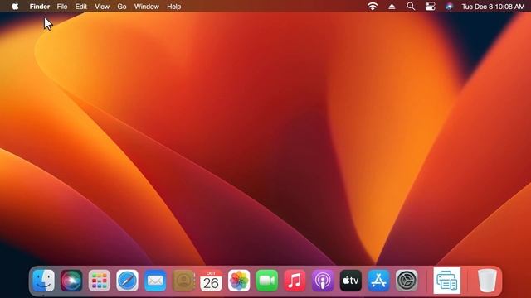
Task: Start FaceTime from the Dock
Action: [267, 281]
